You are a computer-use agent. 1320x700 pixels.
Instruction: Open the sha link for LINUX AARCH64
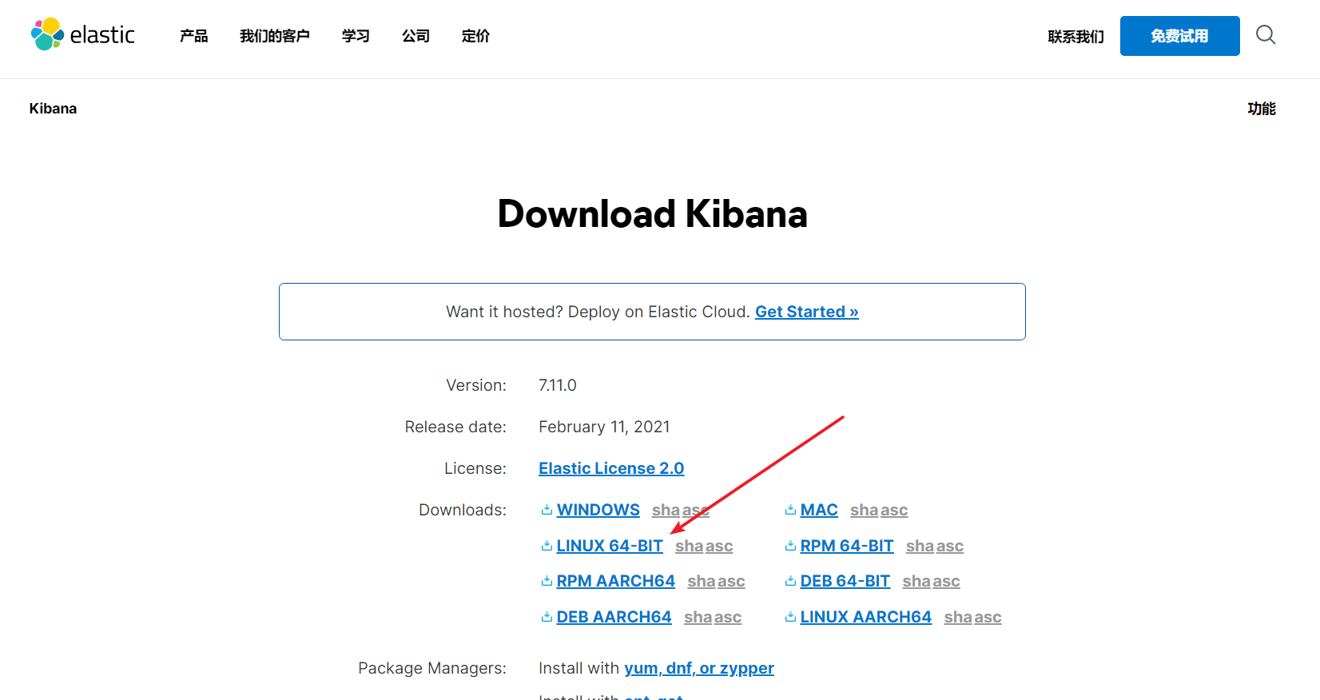click(x=958, y=617)
